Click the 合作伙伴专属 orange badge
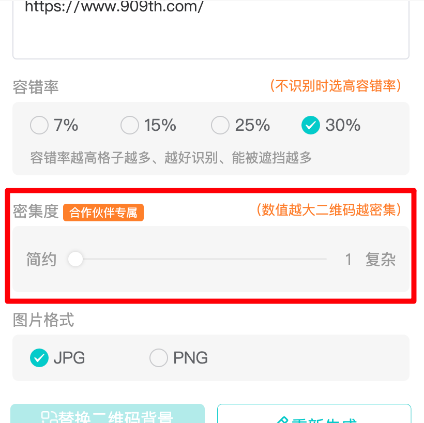This screenshot has height=423, width=424. point(103,213)
